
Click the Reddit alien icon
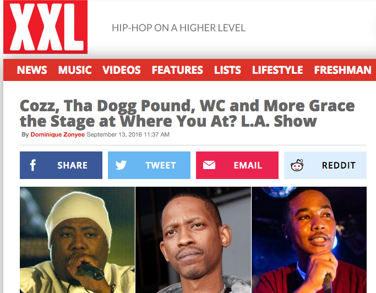pos(297,165)
